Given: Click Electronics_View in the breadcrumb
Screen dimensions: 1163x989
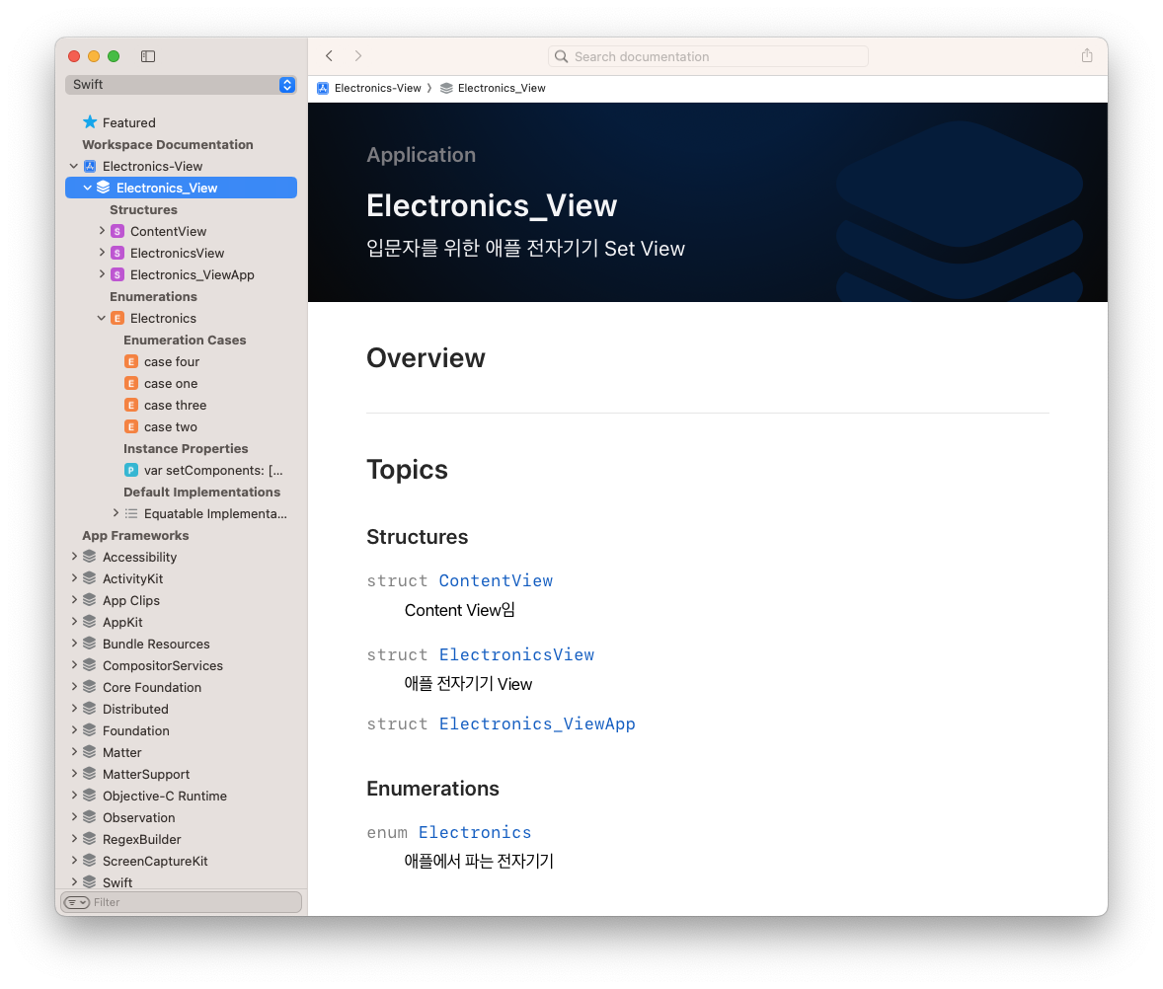Looking at the screenshot, I should (502, 88).
